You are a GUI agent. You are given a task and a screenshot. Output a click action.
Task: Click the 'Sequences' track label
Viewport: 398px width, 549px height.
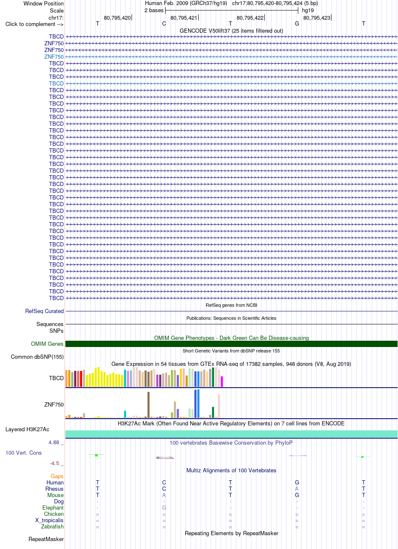pos(50,324)
